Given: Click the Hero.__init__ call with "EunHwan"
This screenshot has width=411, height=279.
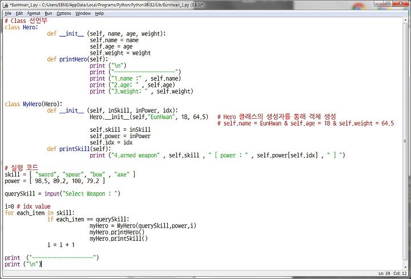Looking at the screenshot, I should pyautogui.click(x=149, y=117).
